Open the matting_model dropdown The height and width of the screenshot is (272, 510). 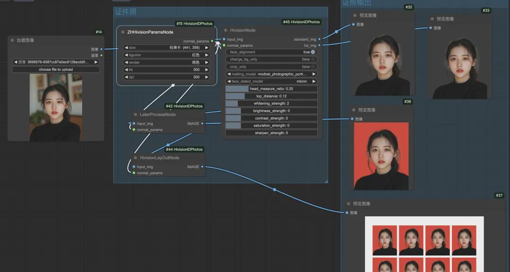click(271, 74)
